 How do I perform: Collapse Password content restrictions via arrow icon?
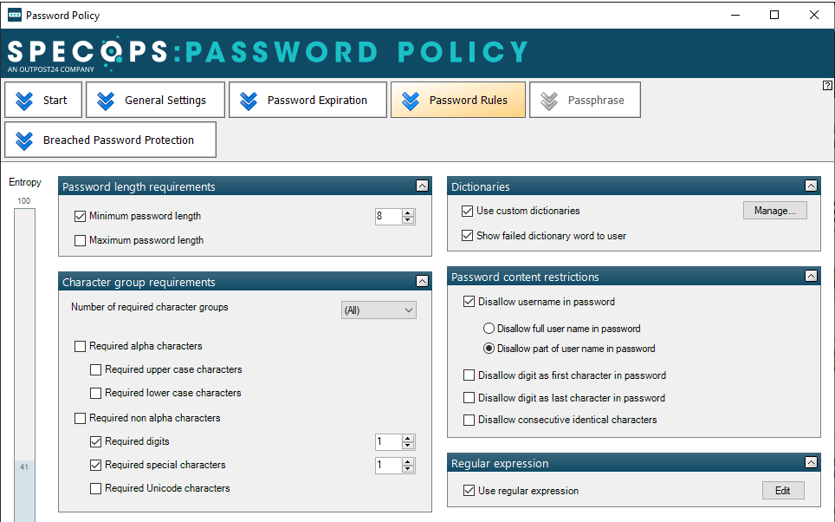811,276
